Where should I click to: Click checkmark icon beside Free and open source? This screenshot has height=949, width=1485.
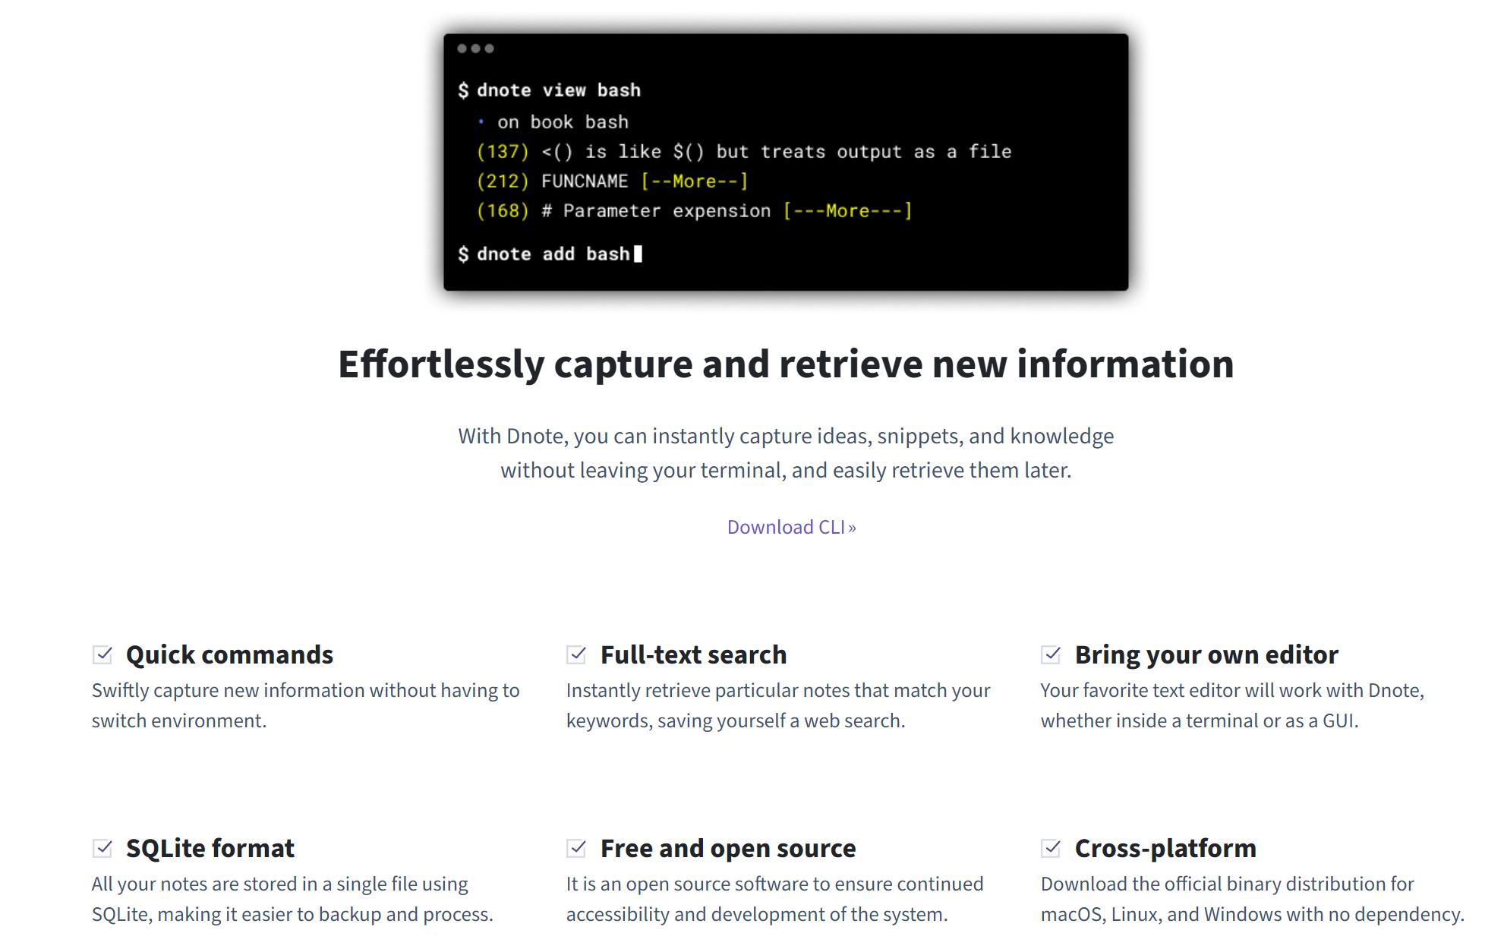click(577, 848)
